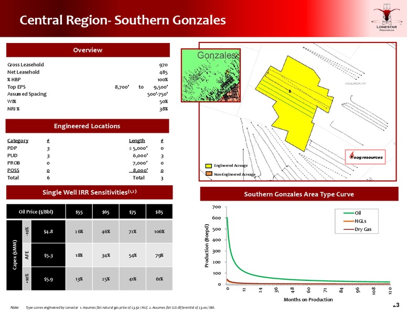Click the % HBP value 100%
Screen dimensions: 407x315
coord(163,79)
